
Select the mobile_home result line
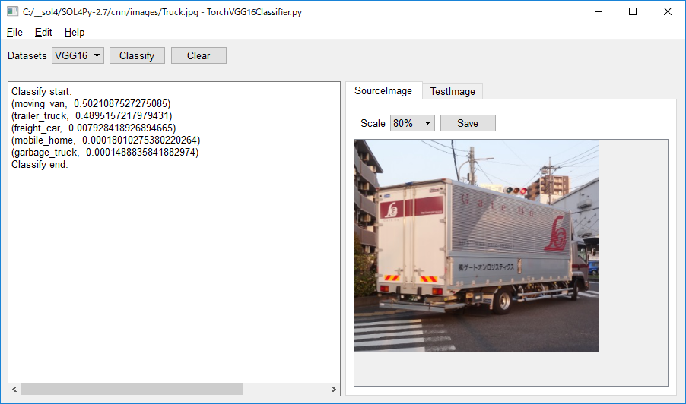coord(106,140)
